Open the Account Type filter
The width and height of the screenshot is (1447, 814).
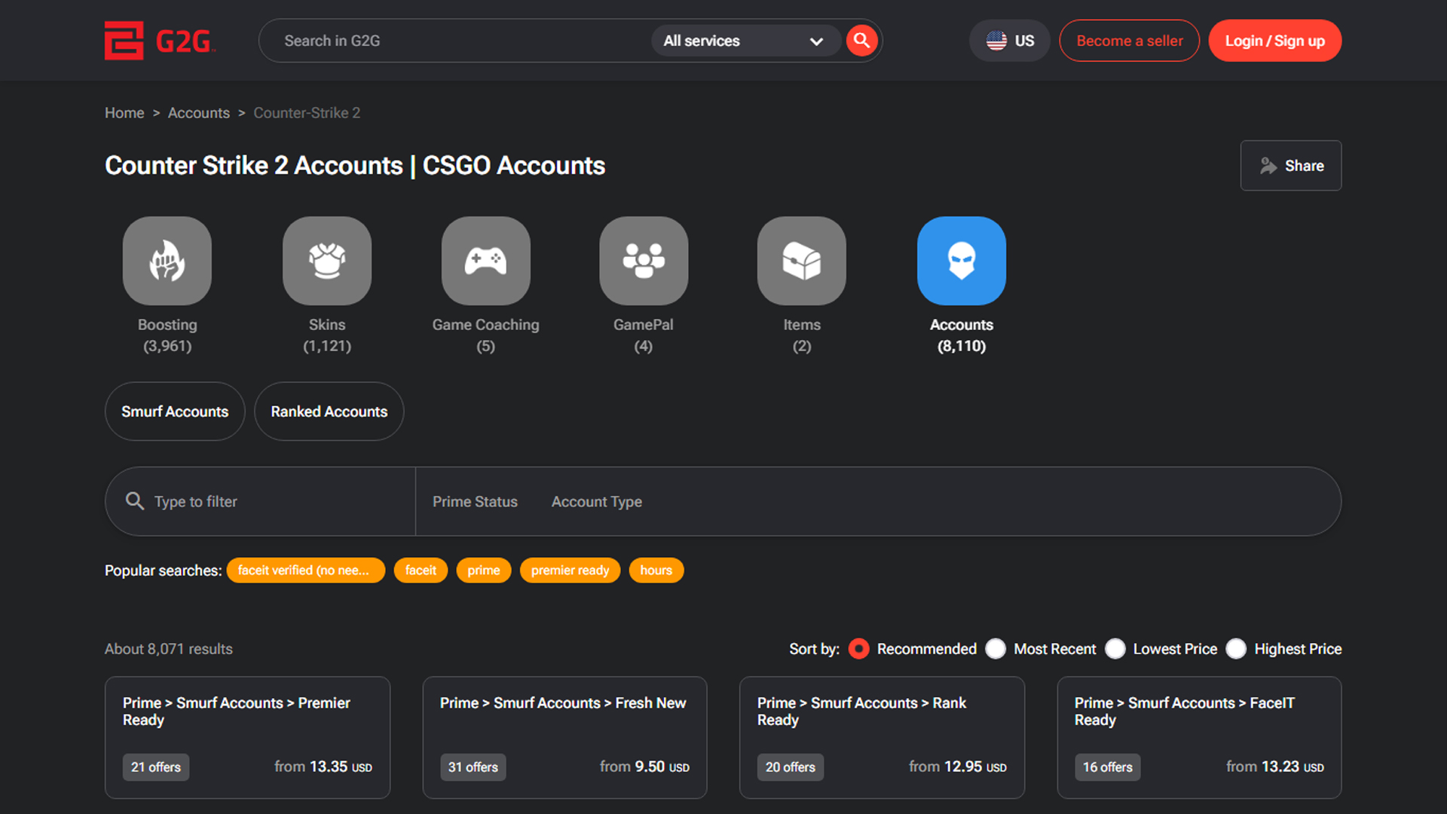(596, 501)
